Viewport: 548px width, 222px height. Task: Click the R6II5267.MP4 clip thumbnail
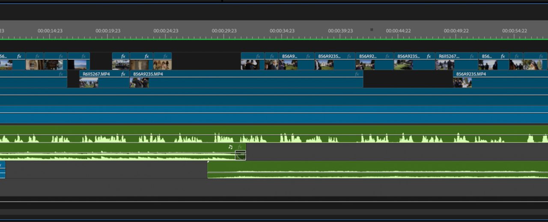(89, 82)
